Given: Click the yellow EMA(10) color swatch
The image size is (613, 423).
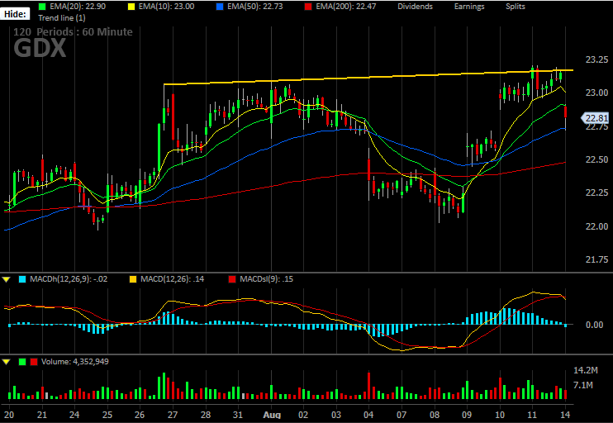Looking at the screenshot, I should (131, 7).
